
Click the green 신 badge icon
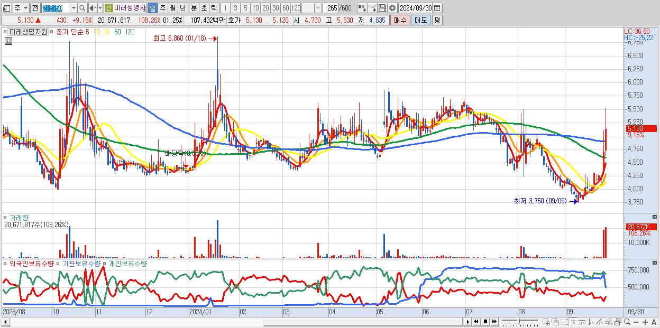[x=108, y=8]
